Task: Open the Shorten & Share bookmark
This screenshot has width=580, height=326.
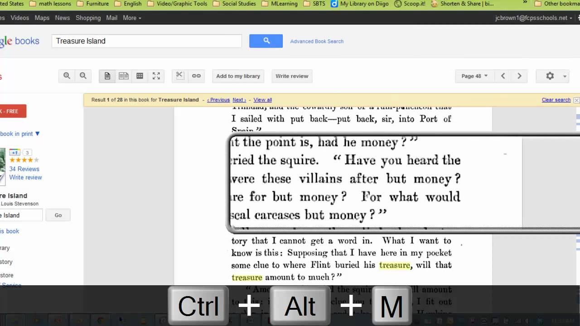Action: [462, 4]
